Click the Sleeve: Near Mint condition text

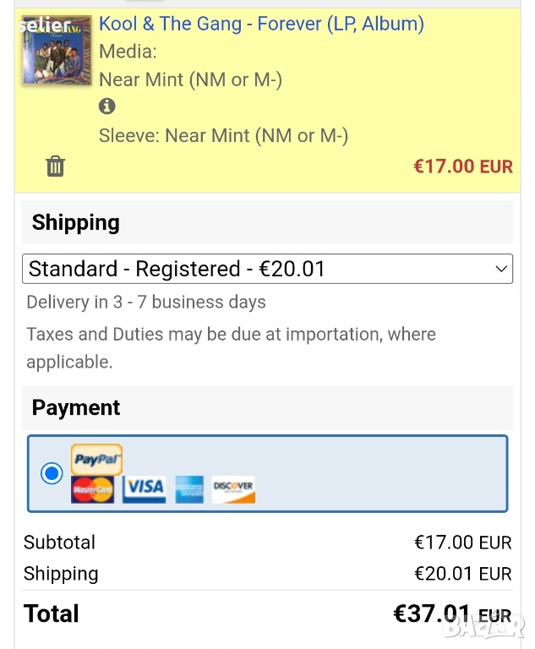pos(223,135)
